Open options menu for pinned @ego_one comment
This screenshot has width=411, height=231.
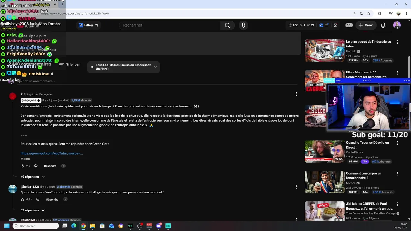(x=296, y=94)
